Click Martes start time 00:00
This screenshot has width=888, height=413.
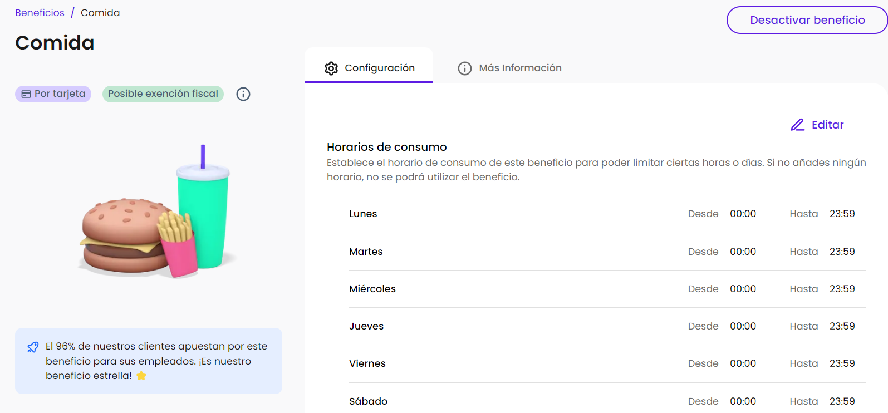point(743,252)
